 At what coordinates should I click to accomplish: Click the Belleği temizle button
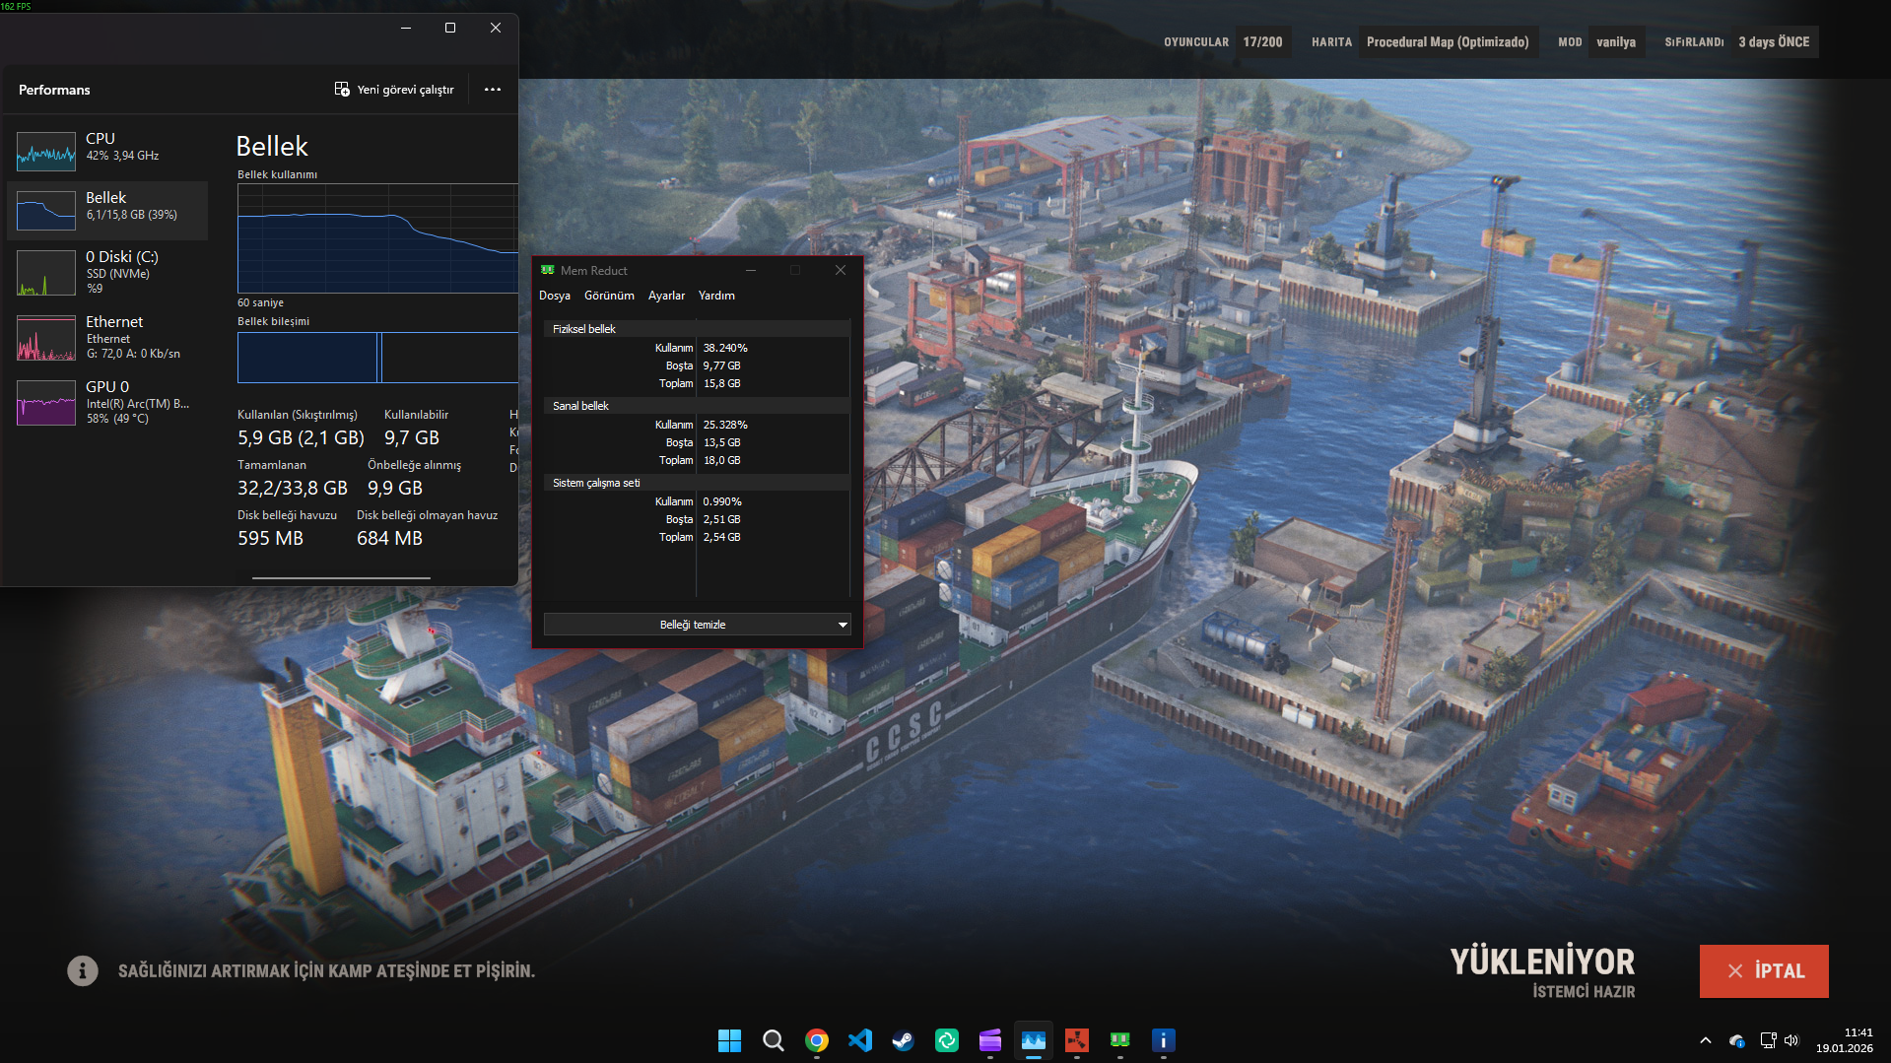(x=692, y=625)
